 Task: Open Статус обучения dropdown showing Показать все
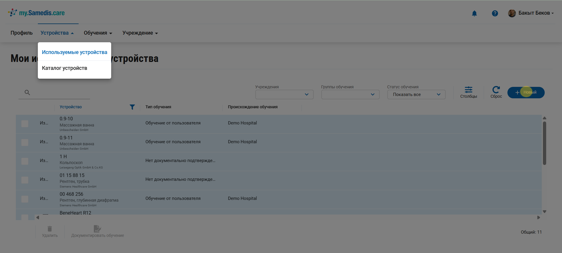416,95
